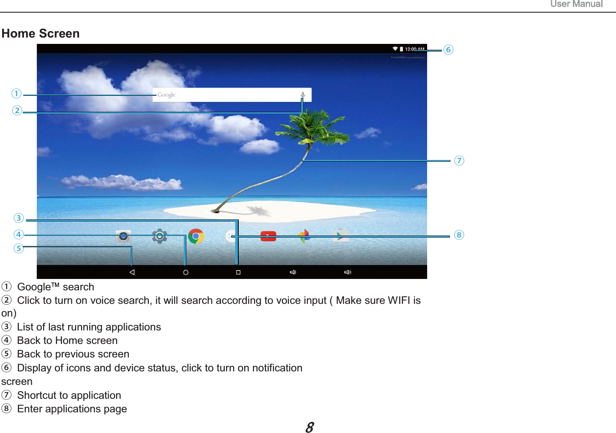Viewport: 616px width, 433px height.
Task: Open the Google Photos pinwheel app
Action: point(304,236)
